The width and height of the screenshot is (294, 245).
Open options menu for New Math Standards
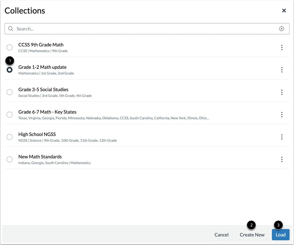coord(282,159)
